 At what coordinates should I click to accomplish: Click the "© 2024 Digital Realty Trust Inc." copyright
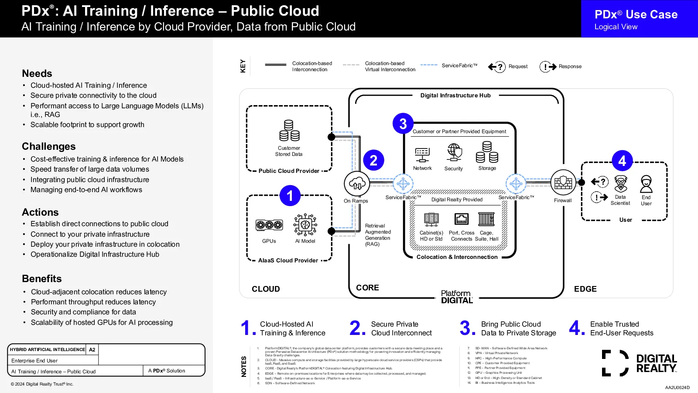point(42,384)
